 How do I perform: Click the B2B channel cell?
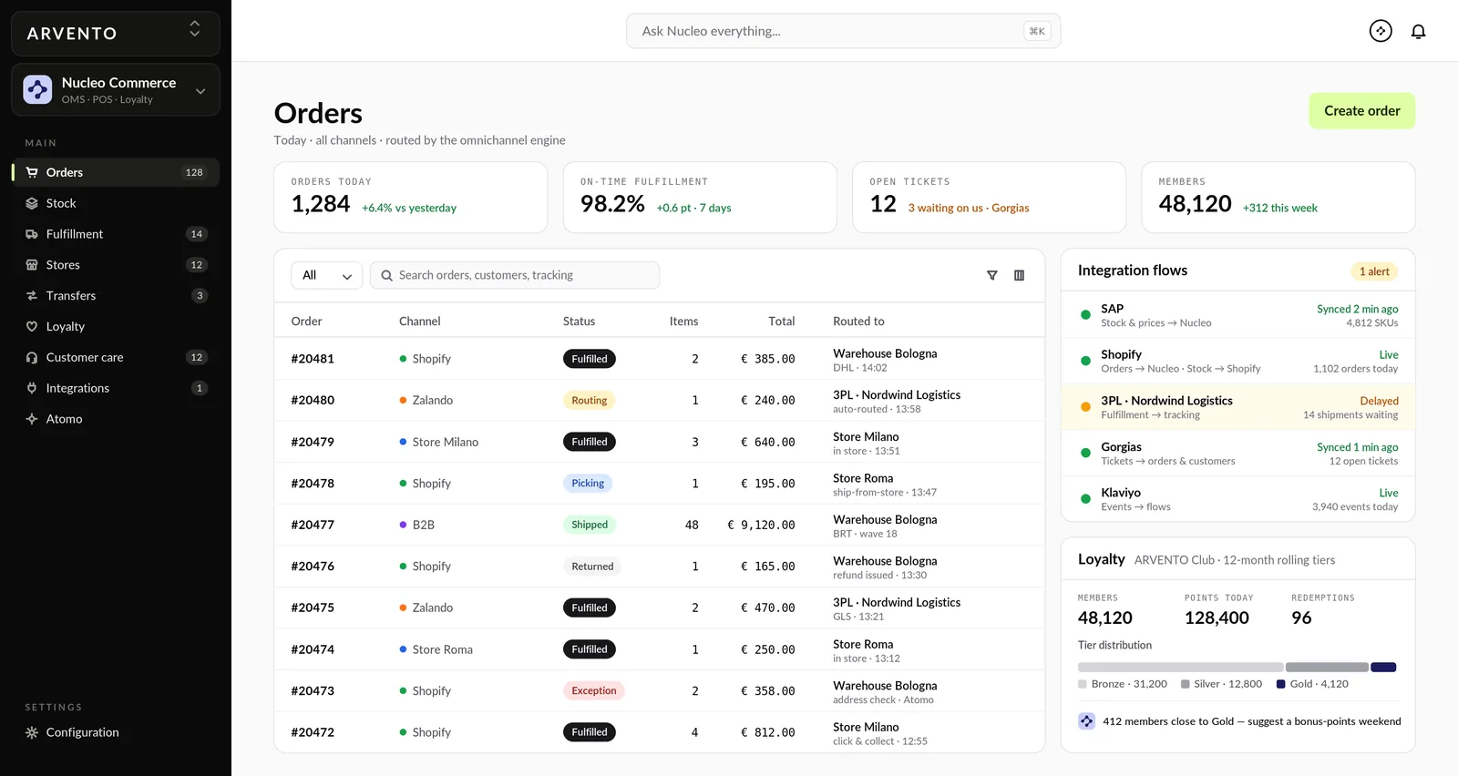(x=417, y=525)
